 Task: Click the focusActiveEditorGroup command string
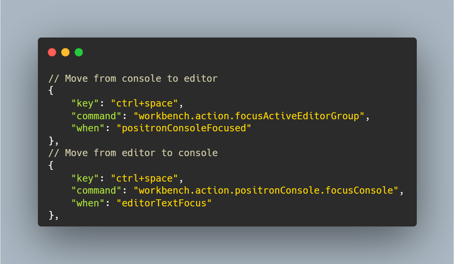click(x=249, y=116)
